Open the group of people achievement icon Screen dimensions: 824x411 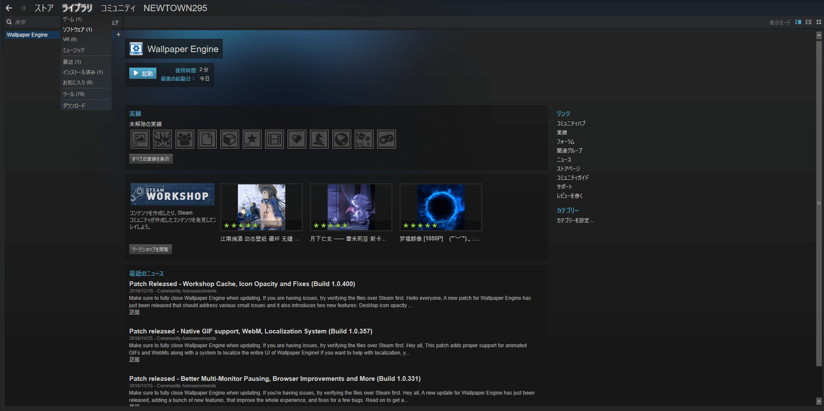pyautogui.click(x=185, y=139)
